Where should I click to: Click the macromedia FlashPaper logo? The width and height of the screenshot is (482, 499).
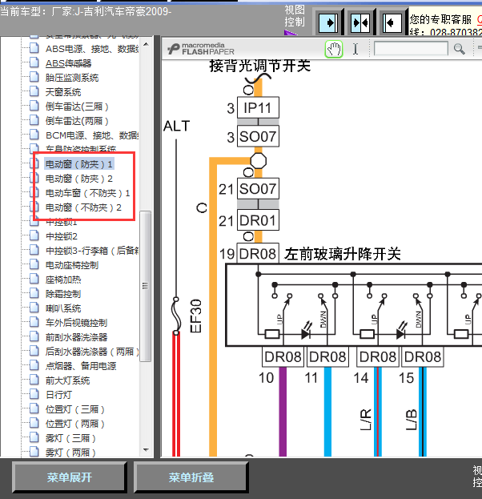pyautogui.click(x=201, y=49)
